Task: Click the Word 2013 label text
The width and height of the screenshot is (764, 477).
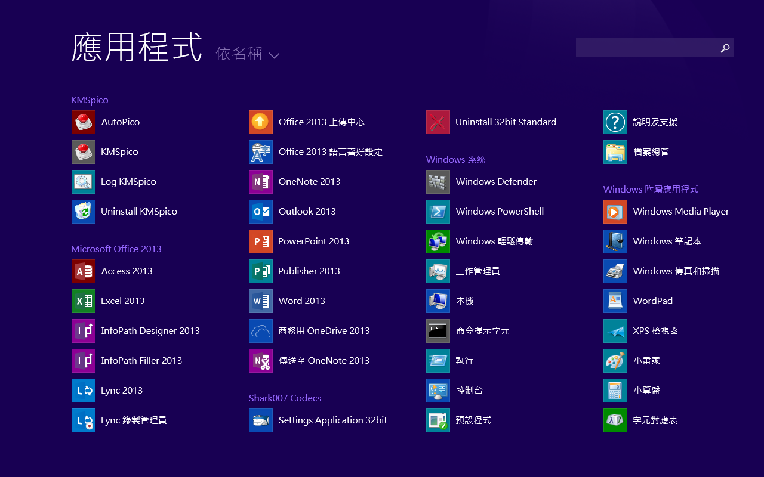Action: tap(302, 301)
